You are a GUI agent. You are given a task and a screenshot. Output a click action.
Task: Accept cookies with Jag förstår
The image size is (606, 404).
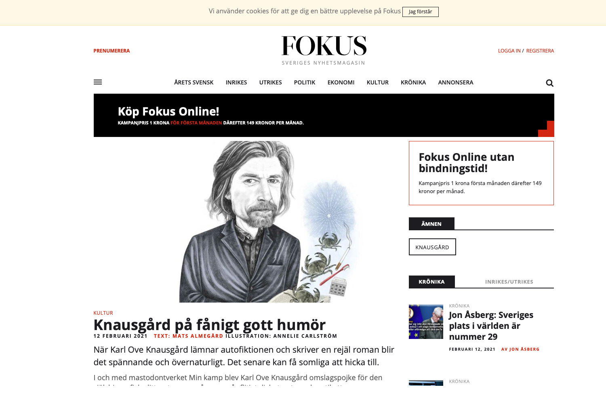(x=421, y=12)
